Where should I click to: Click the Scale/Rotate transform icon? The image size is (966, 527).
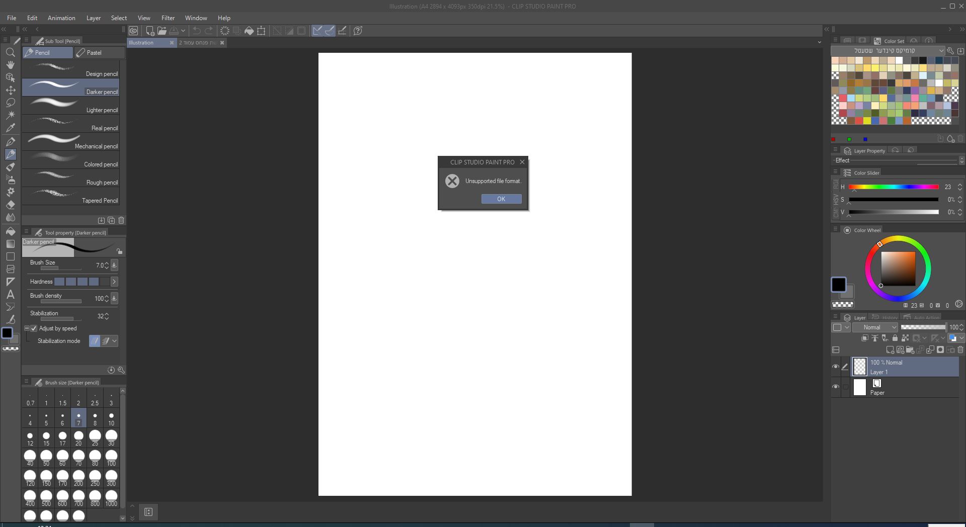pos(261,31)
